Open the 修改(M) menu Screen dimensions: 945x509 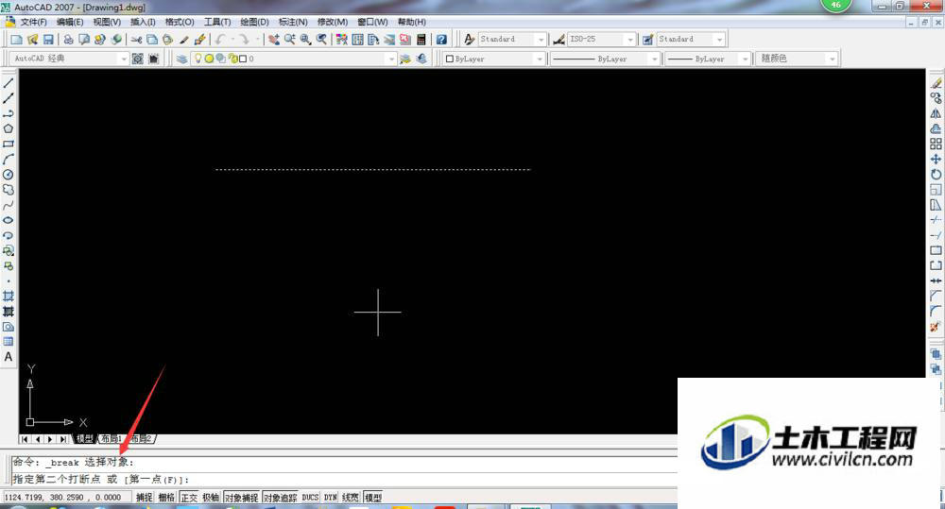(x=332, y=22)
